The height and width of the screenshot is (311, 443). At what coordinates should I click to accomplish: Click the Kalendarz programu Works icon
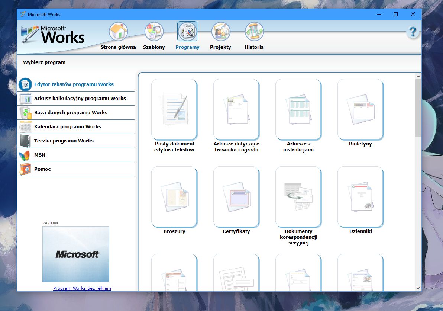click(x=25, y=127)
